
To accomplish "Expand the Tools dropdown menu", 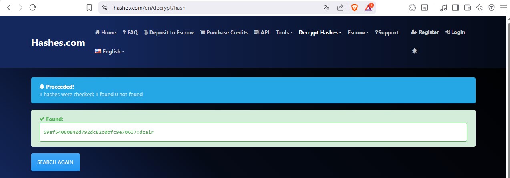I will tap(284, 32).
